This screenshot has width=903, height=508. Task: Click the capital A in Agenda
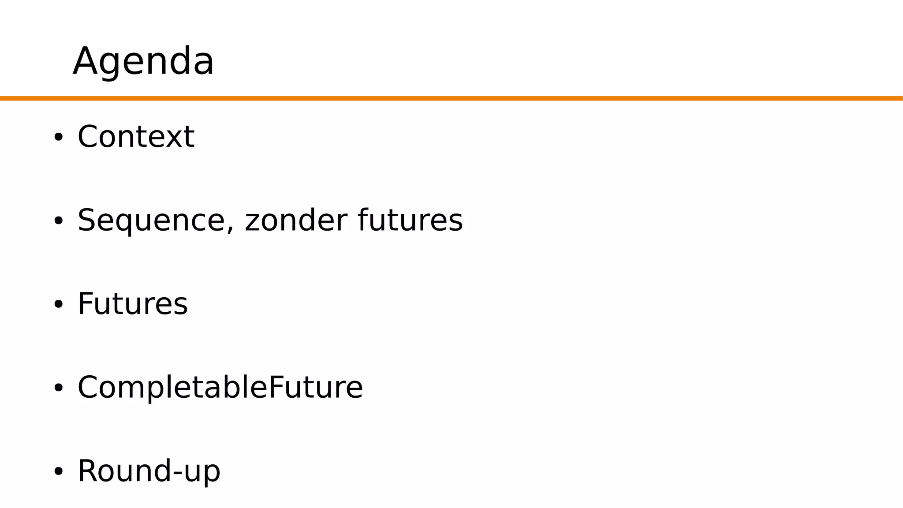pos(85,61)
